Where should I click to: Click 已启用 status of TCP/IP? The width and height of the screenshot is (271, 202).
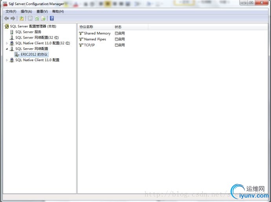120,45
